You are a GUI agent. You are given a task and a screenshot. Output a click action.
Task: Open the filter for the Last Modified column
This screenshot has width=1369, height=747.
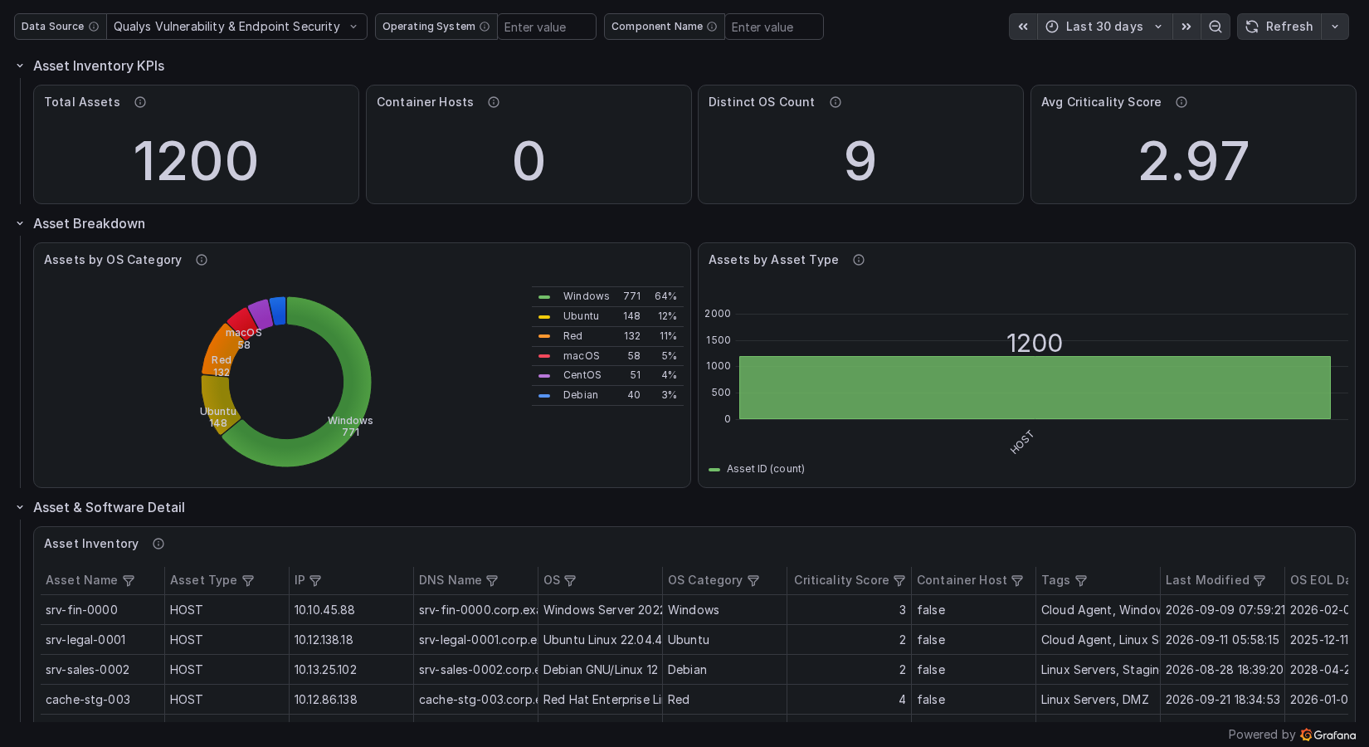(1259, 581)
